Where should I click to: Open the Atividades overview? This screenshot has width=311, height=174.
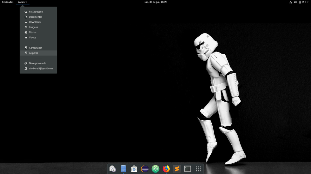point(8,2)
